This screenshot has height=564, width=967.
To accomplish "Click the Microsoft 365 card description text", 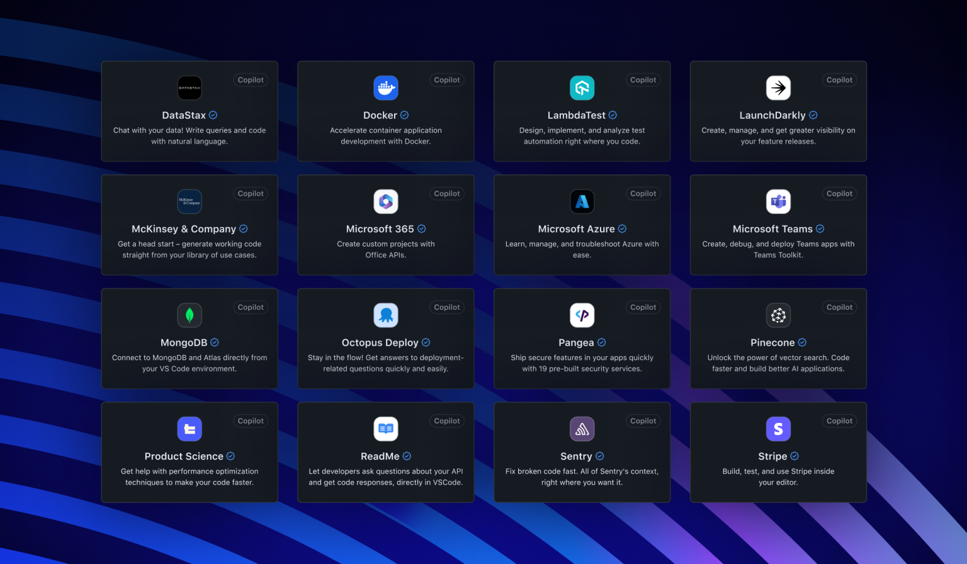I will click(x=385, y=249).
